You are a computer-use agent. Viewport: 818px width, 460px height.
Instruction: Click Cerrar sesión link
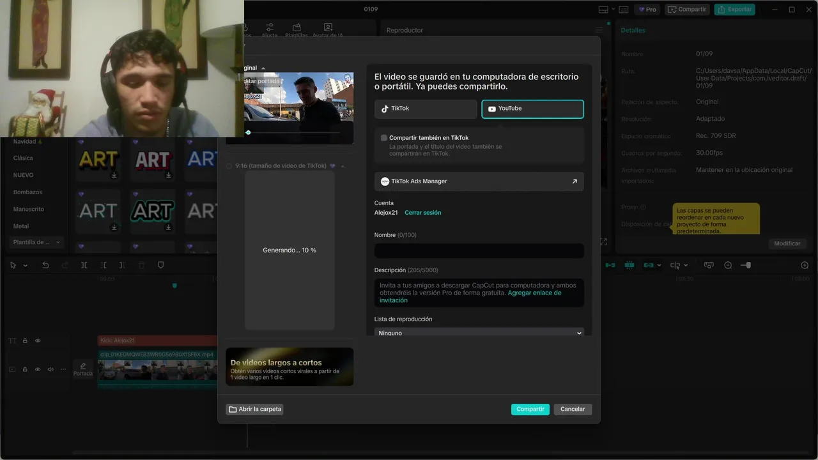(422, 213)
